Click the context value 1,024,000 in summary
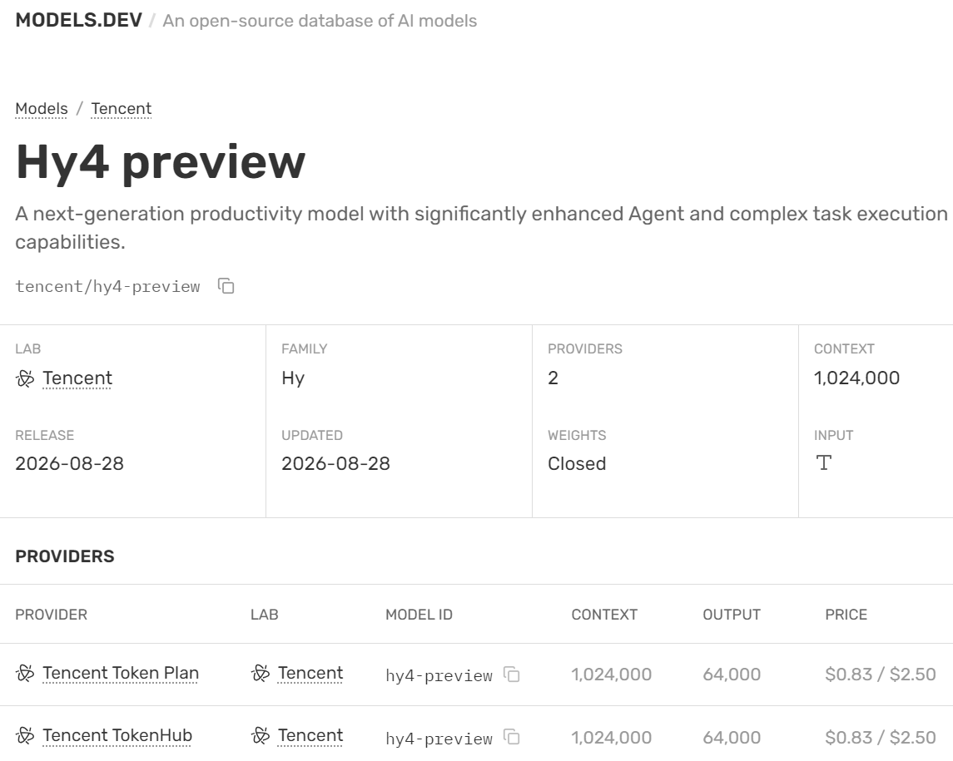953x761 pixels. 857,378
